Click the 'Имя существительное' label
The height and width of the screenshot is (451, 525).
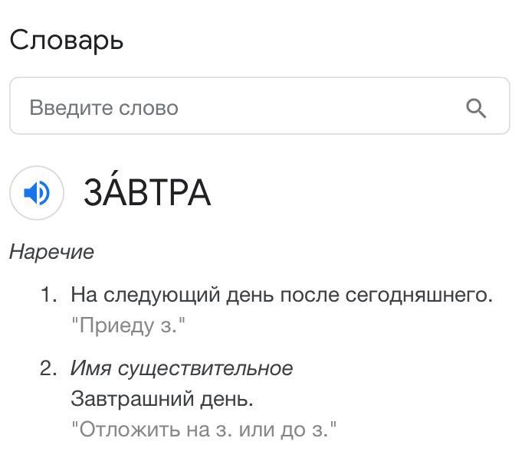[182, 368]
